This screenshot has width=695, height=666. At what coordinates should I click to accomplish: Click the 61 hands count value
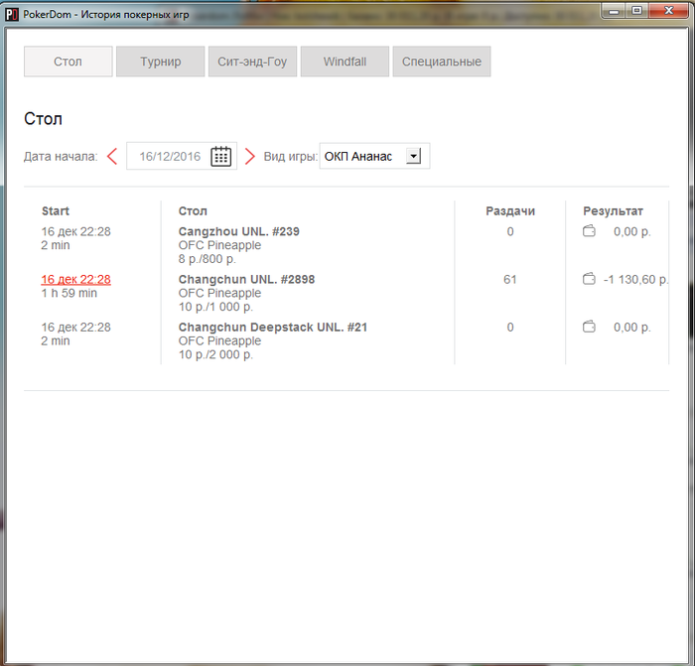coord(509,279)
